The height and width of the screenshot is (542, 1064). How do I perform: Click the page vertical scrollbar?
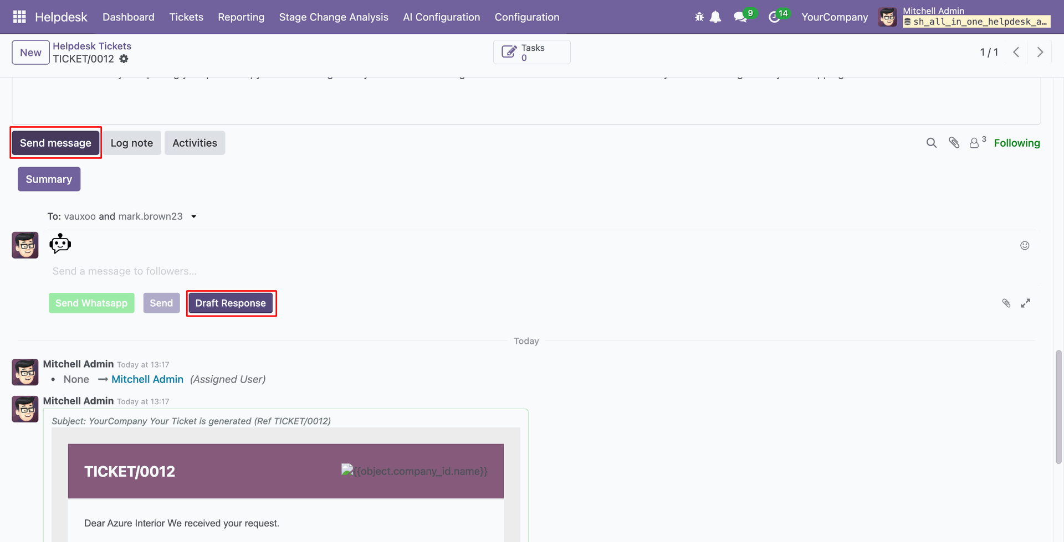click(1058, 407)
